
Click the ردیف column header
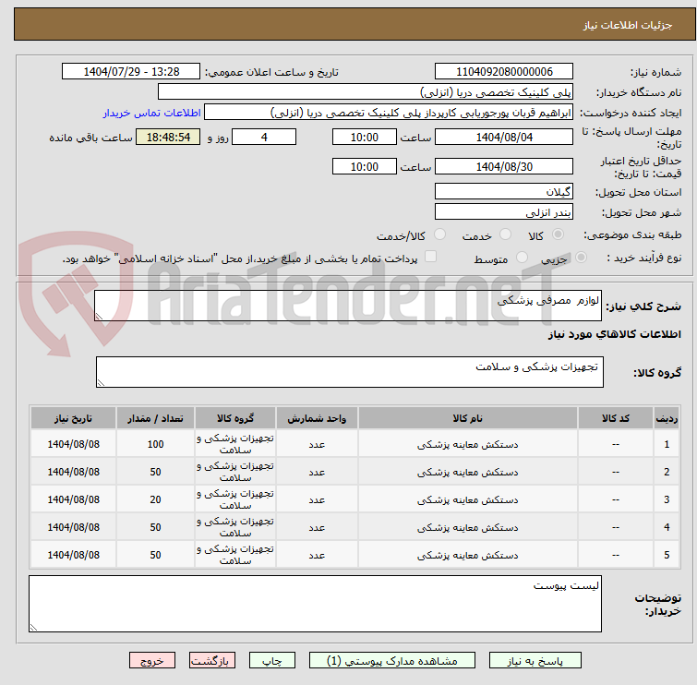667,418
